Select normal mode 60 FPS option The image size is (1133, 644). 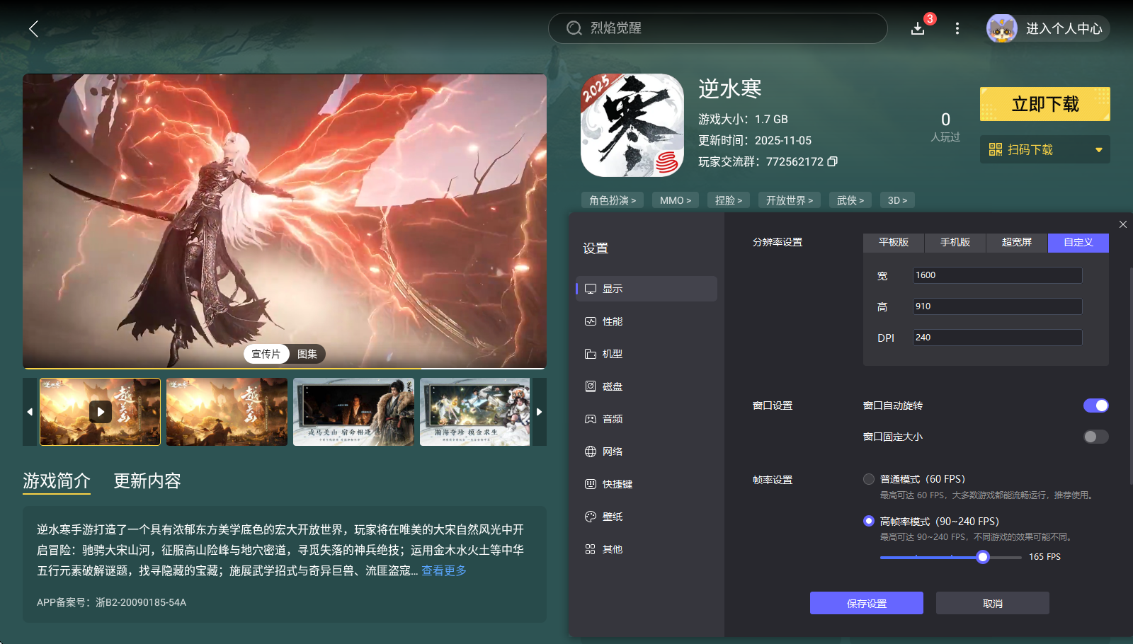point(869,479)
